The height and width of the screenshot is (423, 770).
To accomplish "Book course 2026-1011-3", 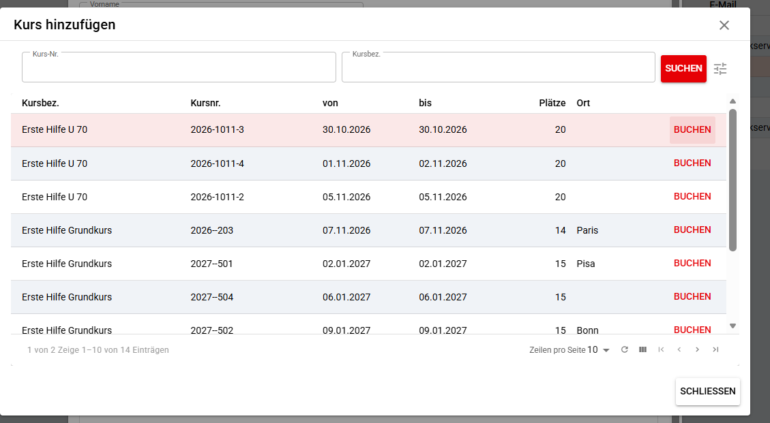I will pyautogui.click(x=692, y=130).
